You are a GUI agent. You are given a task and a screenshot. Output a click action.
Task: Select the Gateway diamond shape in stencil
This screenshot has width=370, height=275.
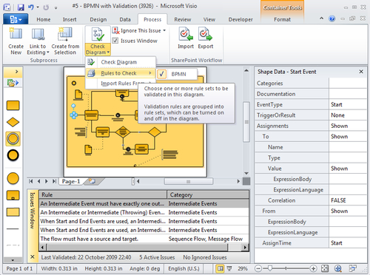pyautogui.click(x=13, y=122)
